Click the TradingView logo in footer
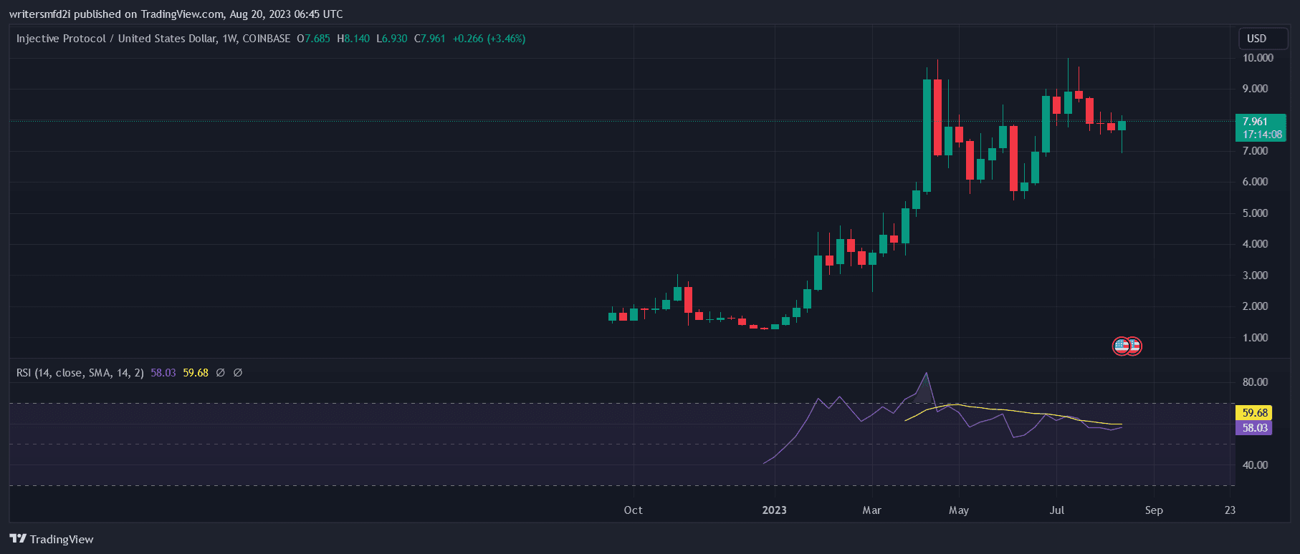 (x=52, y=539)
